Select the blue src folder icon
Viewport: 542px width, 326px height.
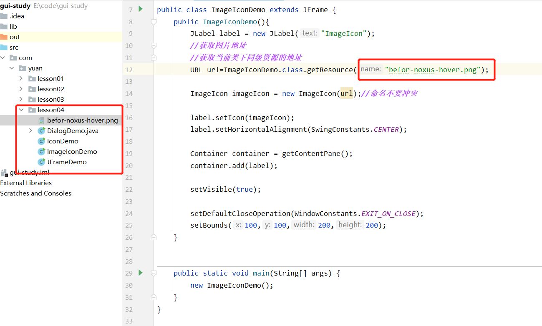(4, 48)
